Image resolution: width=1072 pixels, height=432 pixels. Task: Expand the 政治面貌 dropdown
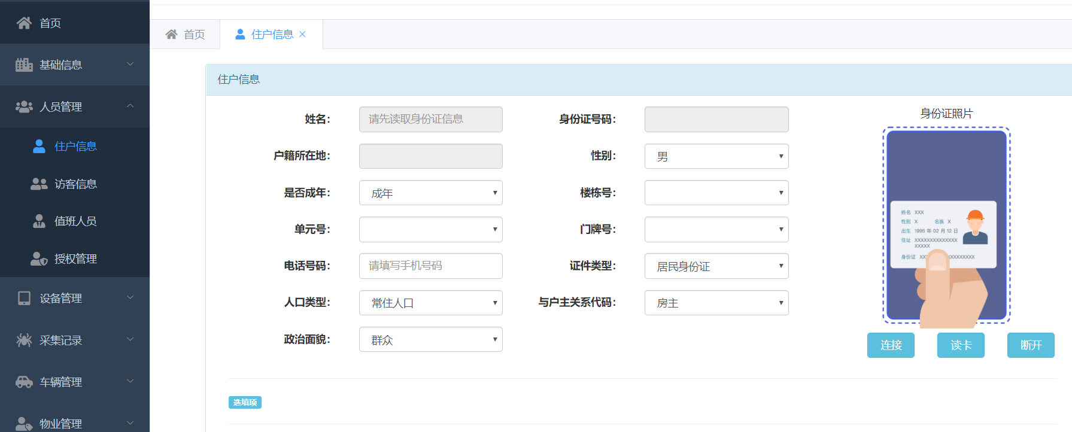430,339
